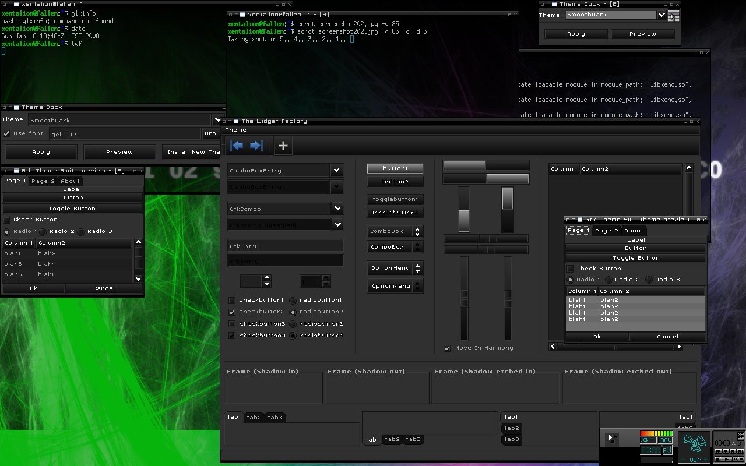The image size is (746, 466).
Task: Select Radio 2 in the preview [3] window
Action: [43, 231]
